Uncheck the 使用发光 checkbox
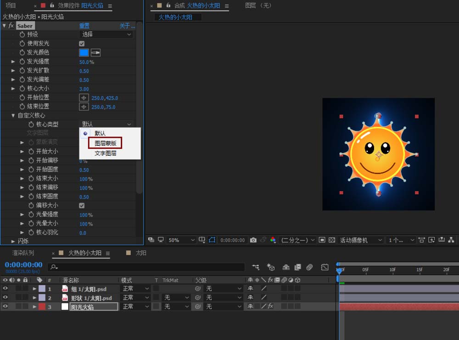The width and height of the screenshot is (459, 340). tap(82, 43)
